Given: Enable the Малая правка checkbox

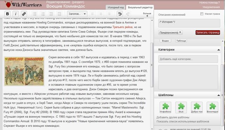Looking at the screenshot, I should click(x=202, y=14).
